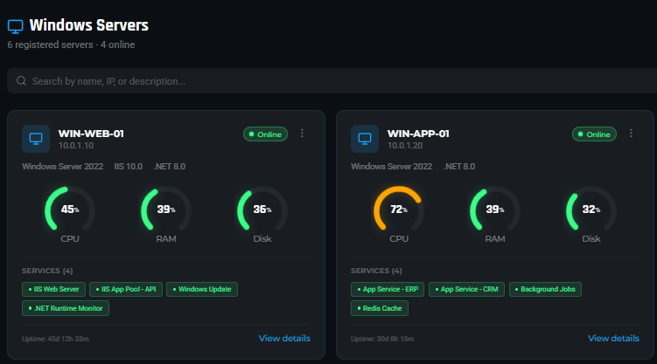Select the Redis Cache service tag
Screen dimensions: 657x364
tap(379, 308)
